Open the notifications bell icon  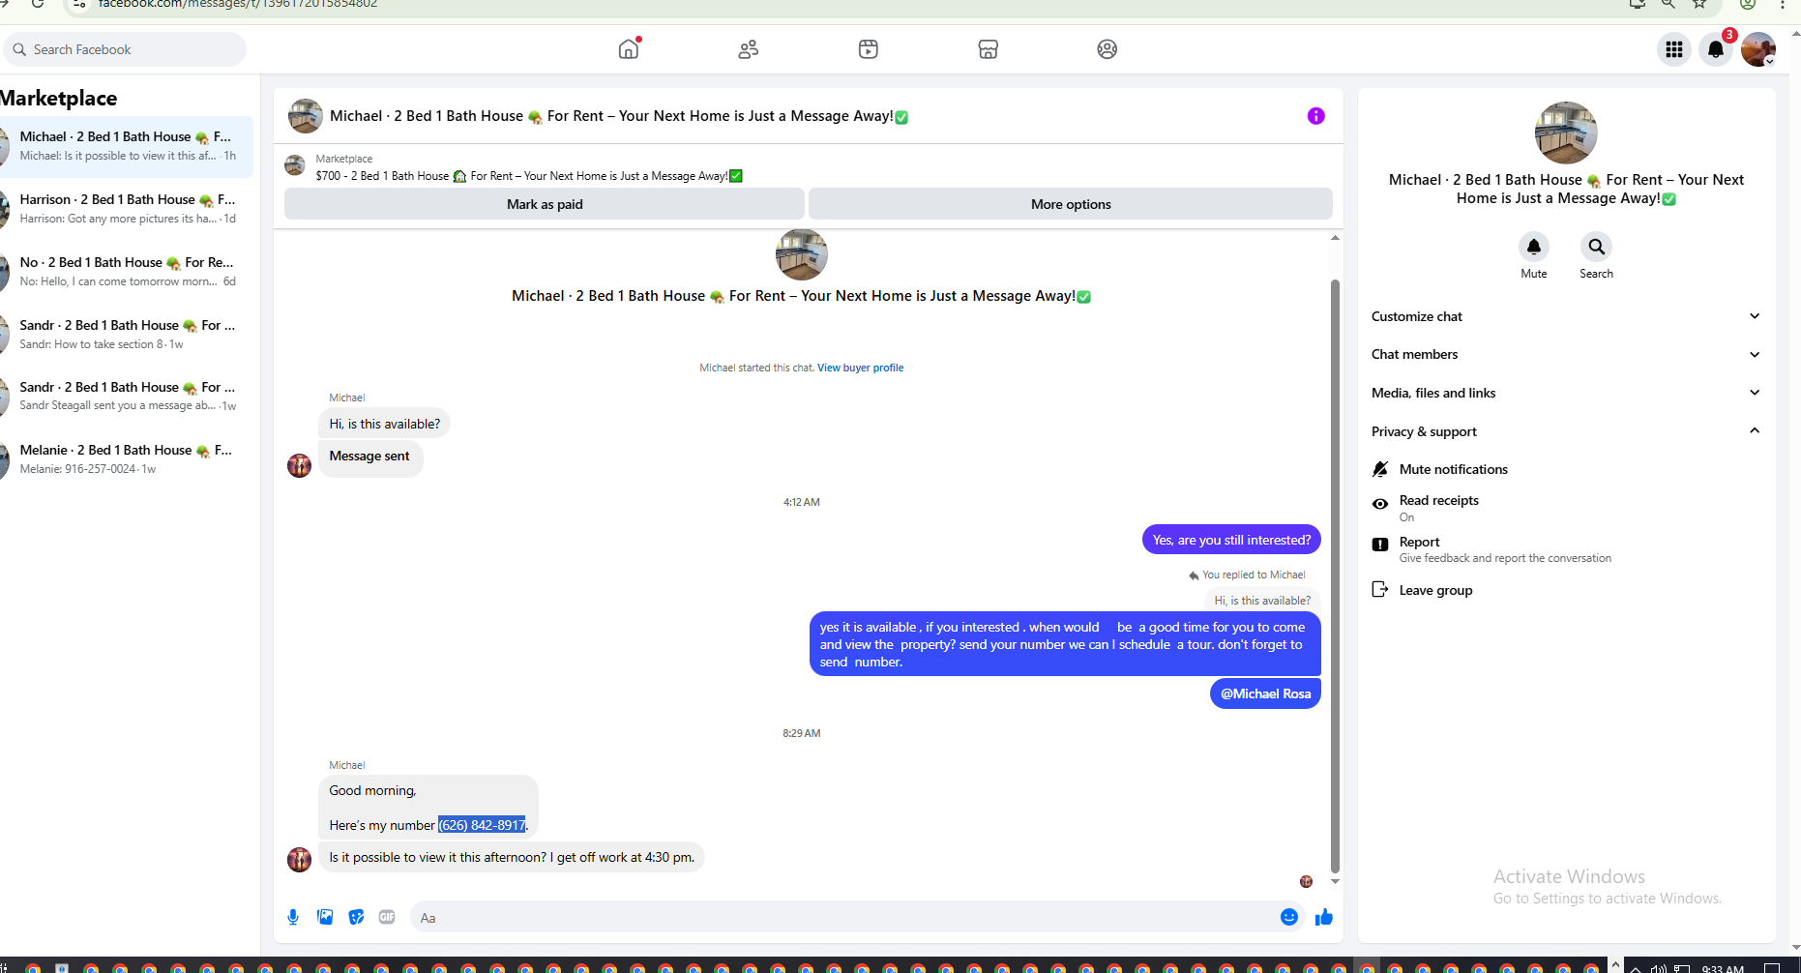tap(1716, 49)
